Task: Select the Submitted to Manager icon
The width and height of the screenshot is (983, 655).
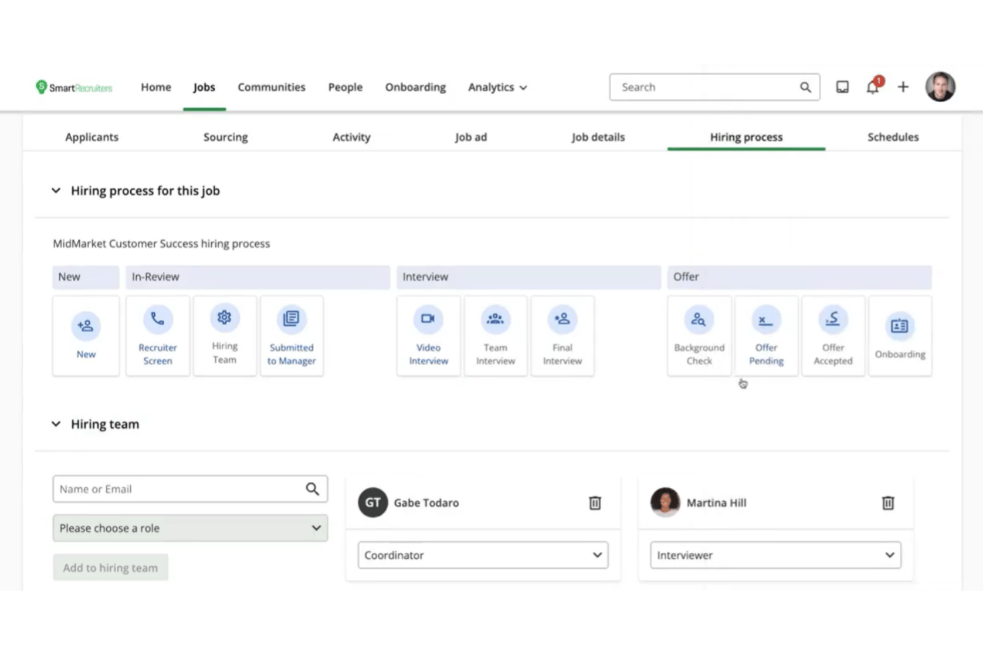Action: point(292,319)
